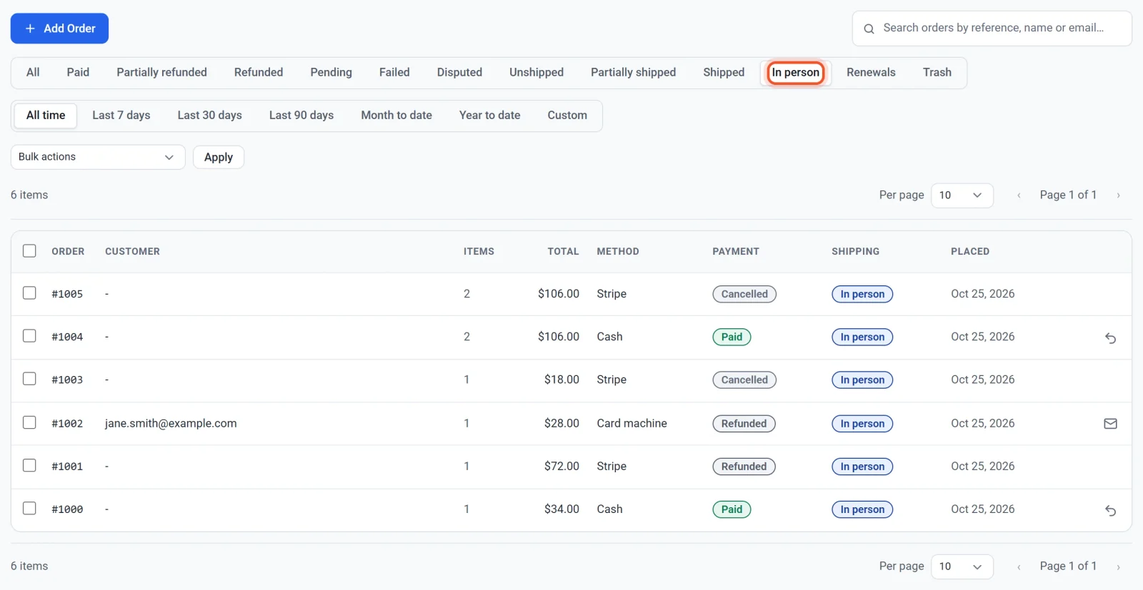Show the Renewals tab
The height and width of the screenshot is (590, 1143).
(x=871, y=73)
